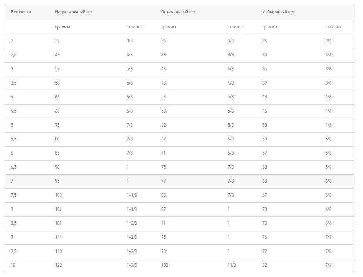Click the "Недостаточный вес" column header

pyautogui.click(x=74, y=12)
